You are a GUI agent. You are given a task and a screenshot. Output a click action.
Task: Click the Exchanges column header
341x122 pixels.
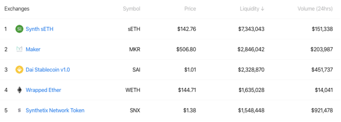(x=17, y=9)
